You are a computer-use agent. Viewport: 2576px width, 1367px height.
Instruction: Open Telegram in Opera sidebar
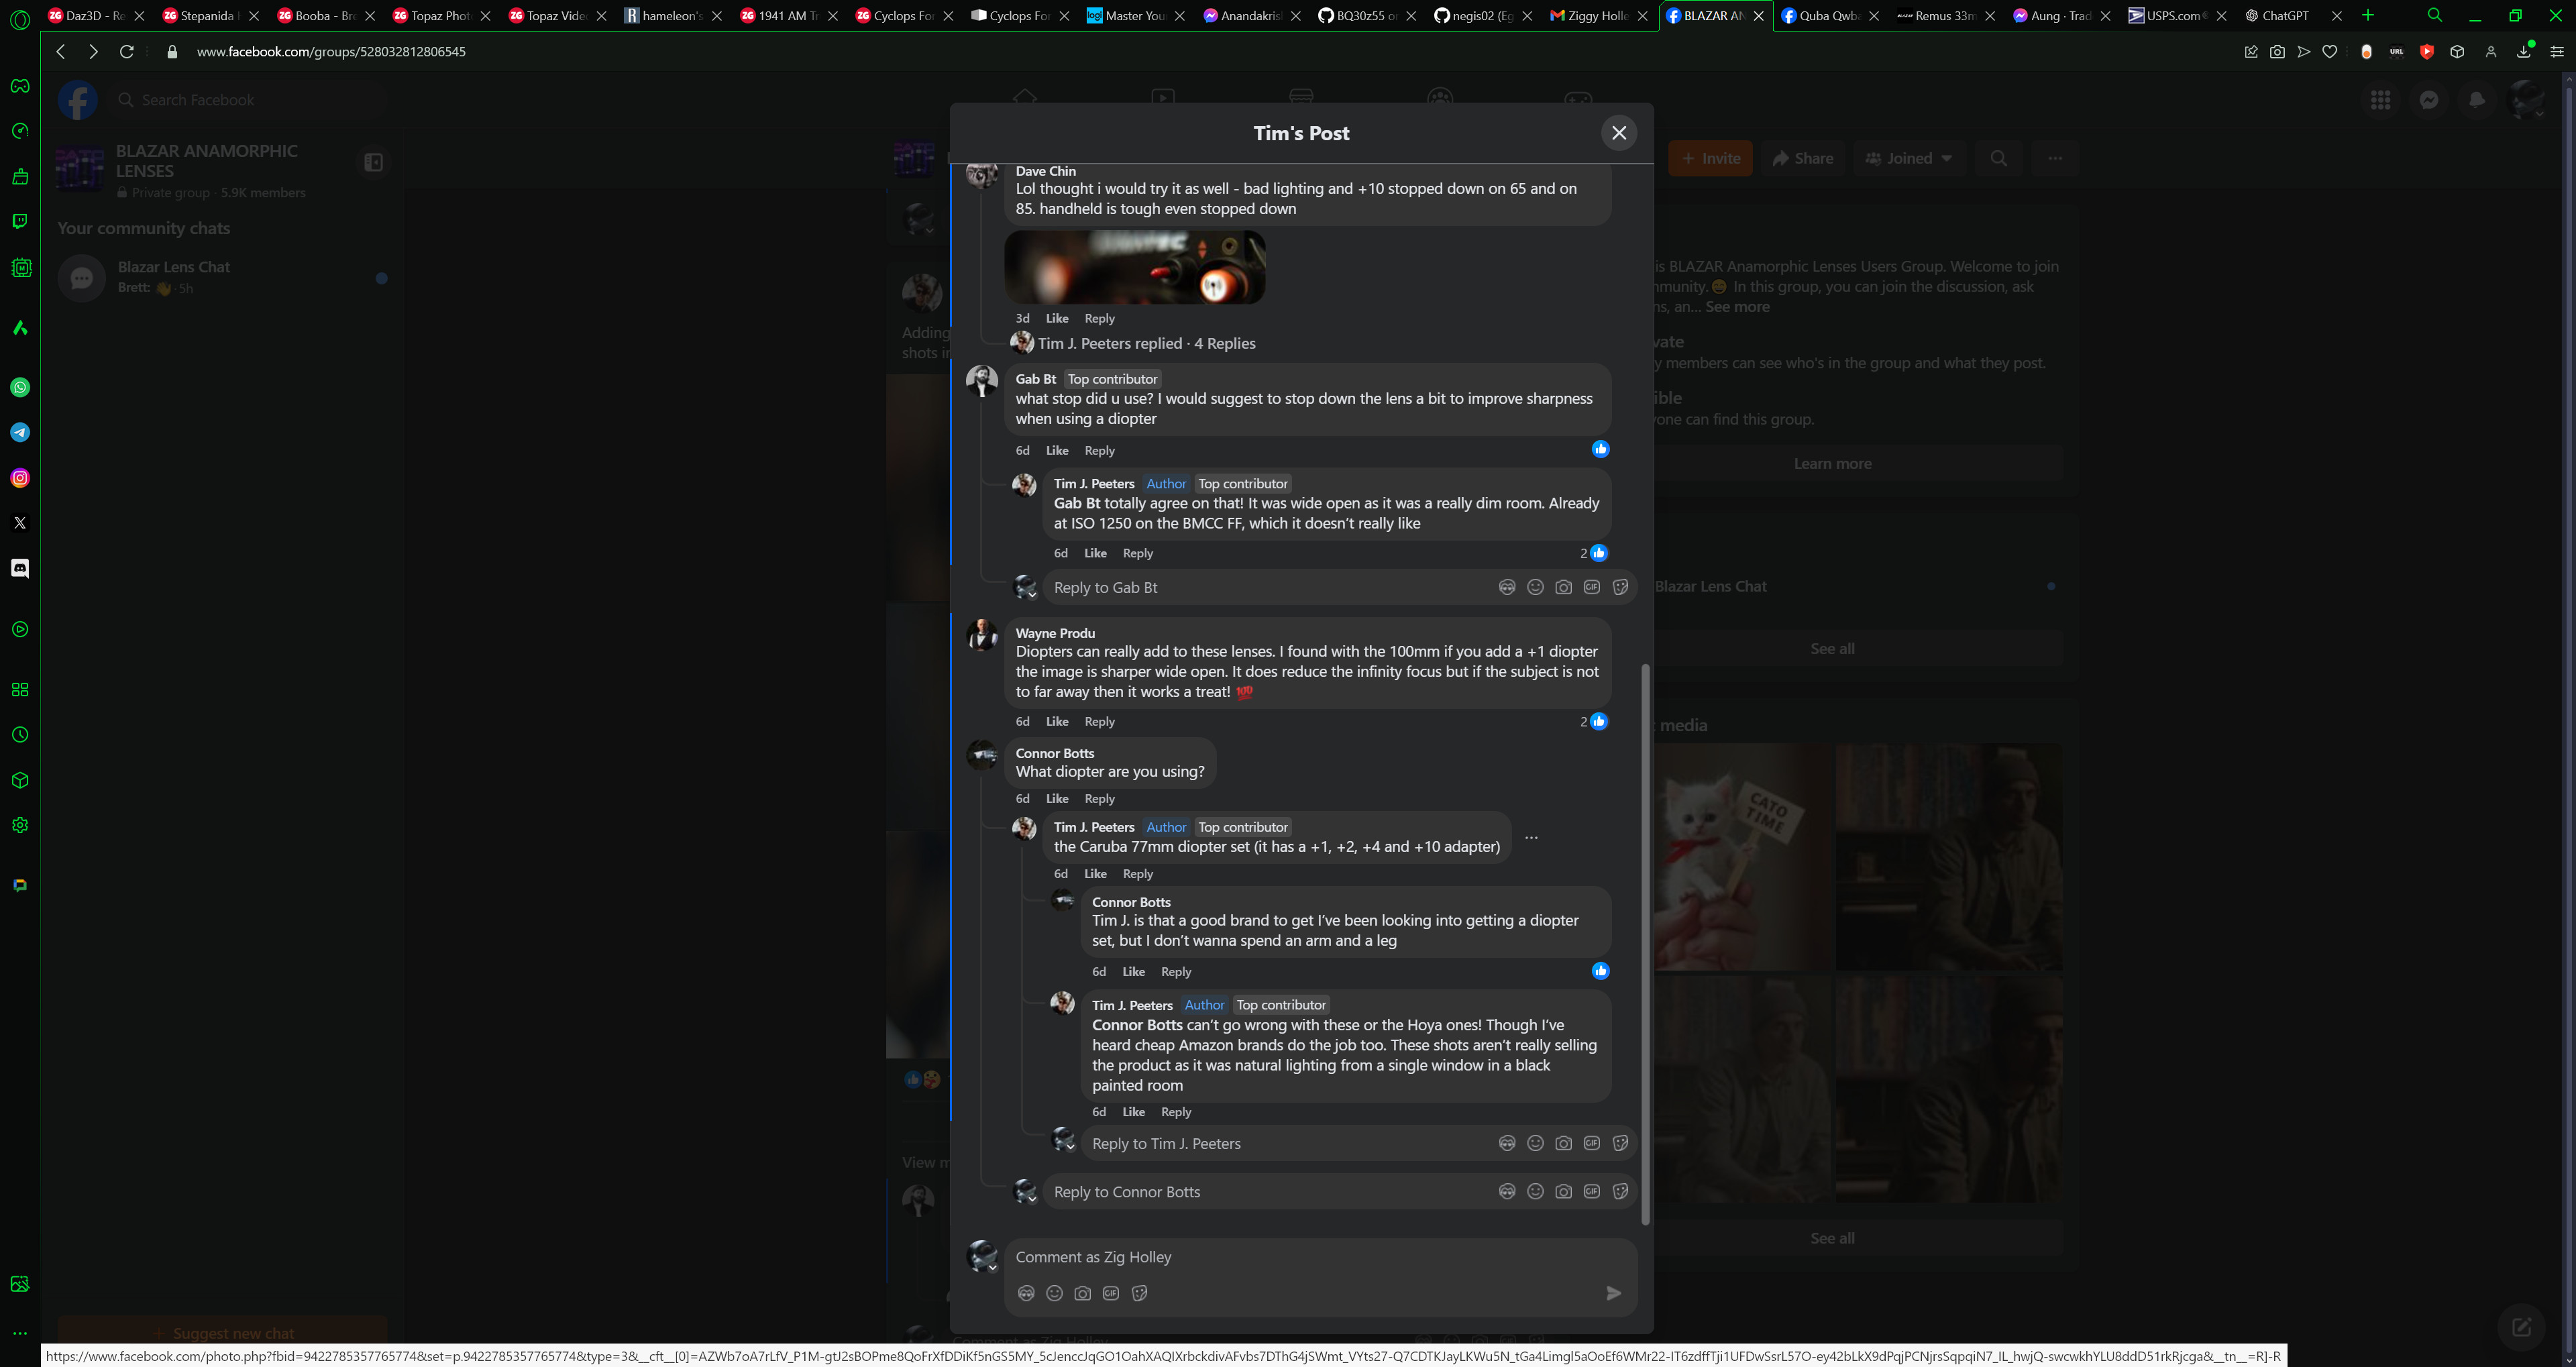pos(20,432)
